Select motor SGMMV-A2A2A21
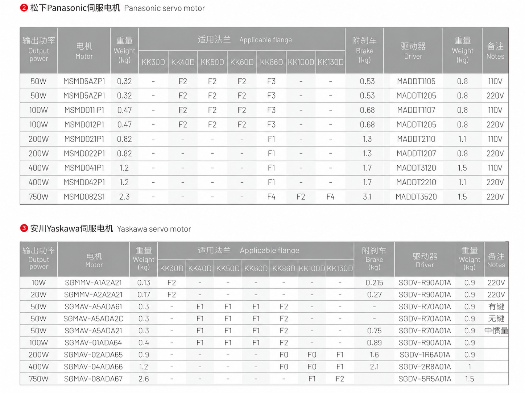 pyautogui.click(x=94, y=295)
